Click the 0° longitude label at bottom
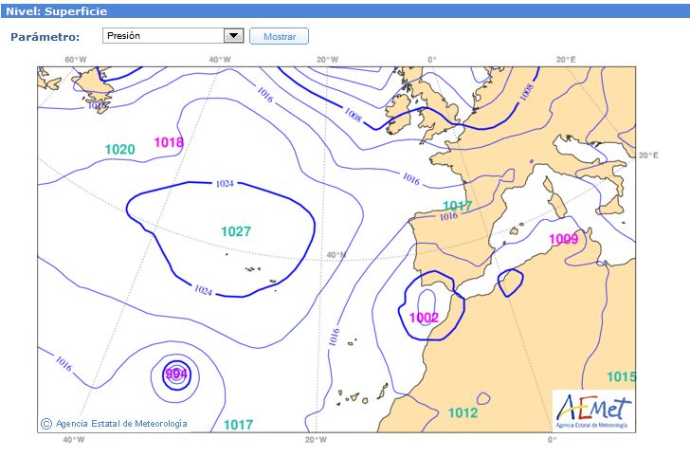 552,440
